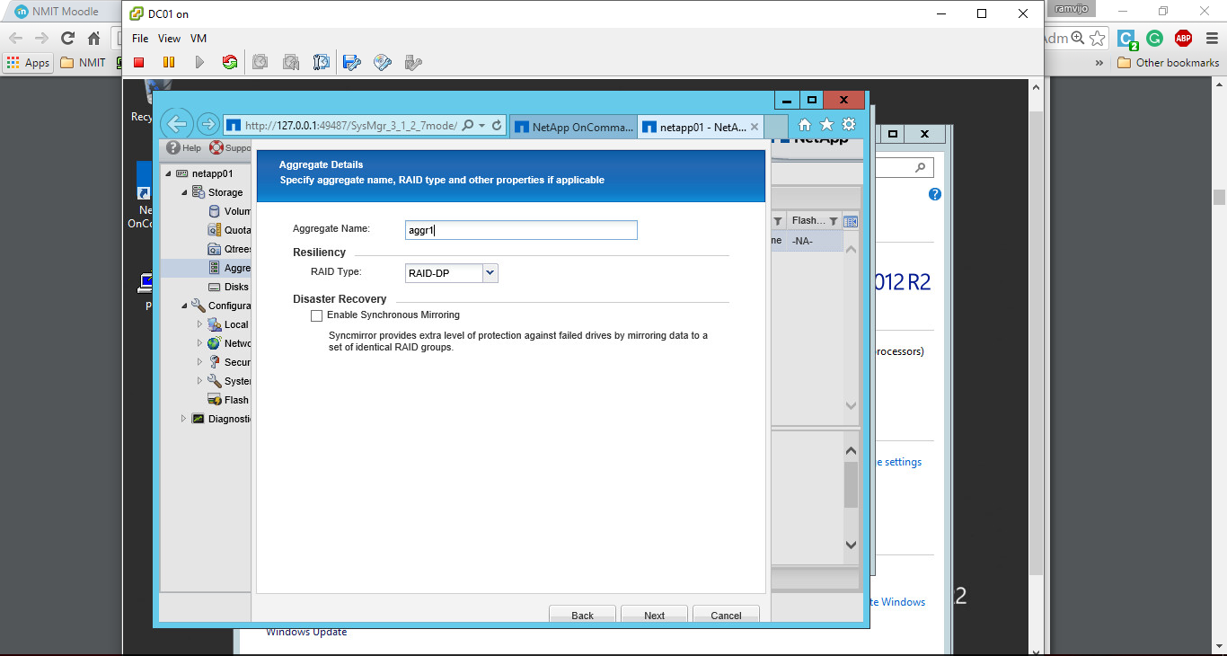Refresh the System Manager page
Image resolution: width=1227 pixels, height=656 pixels.
click(x=497, y=126)
